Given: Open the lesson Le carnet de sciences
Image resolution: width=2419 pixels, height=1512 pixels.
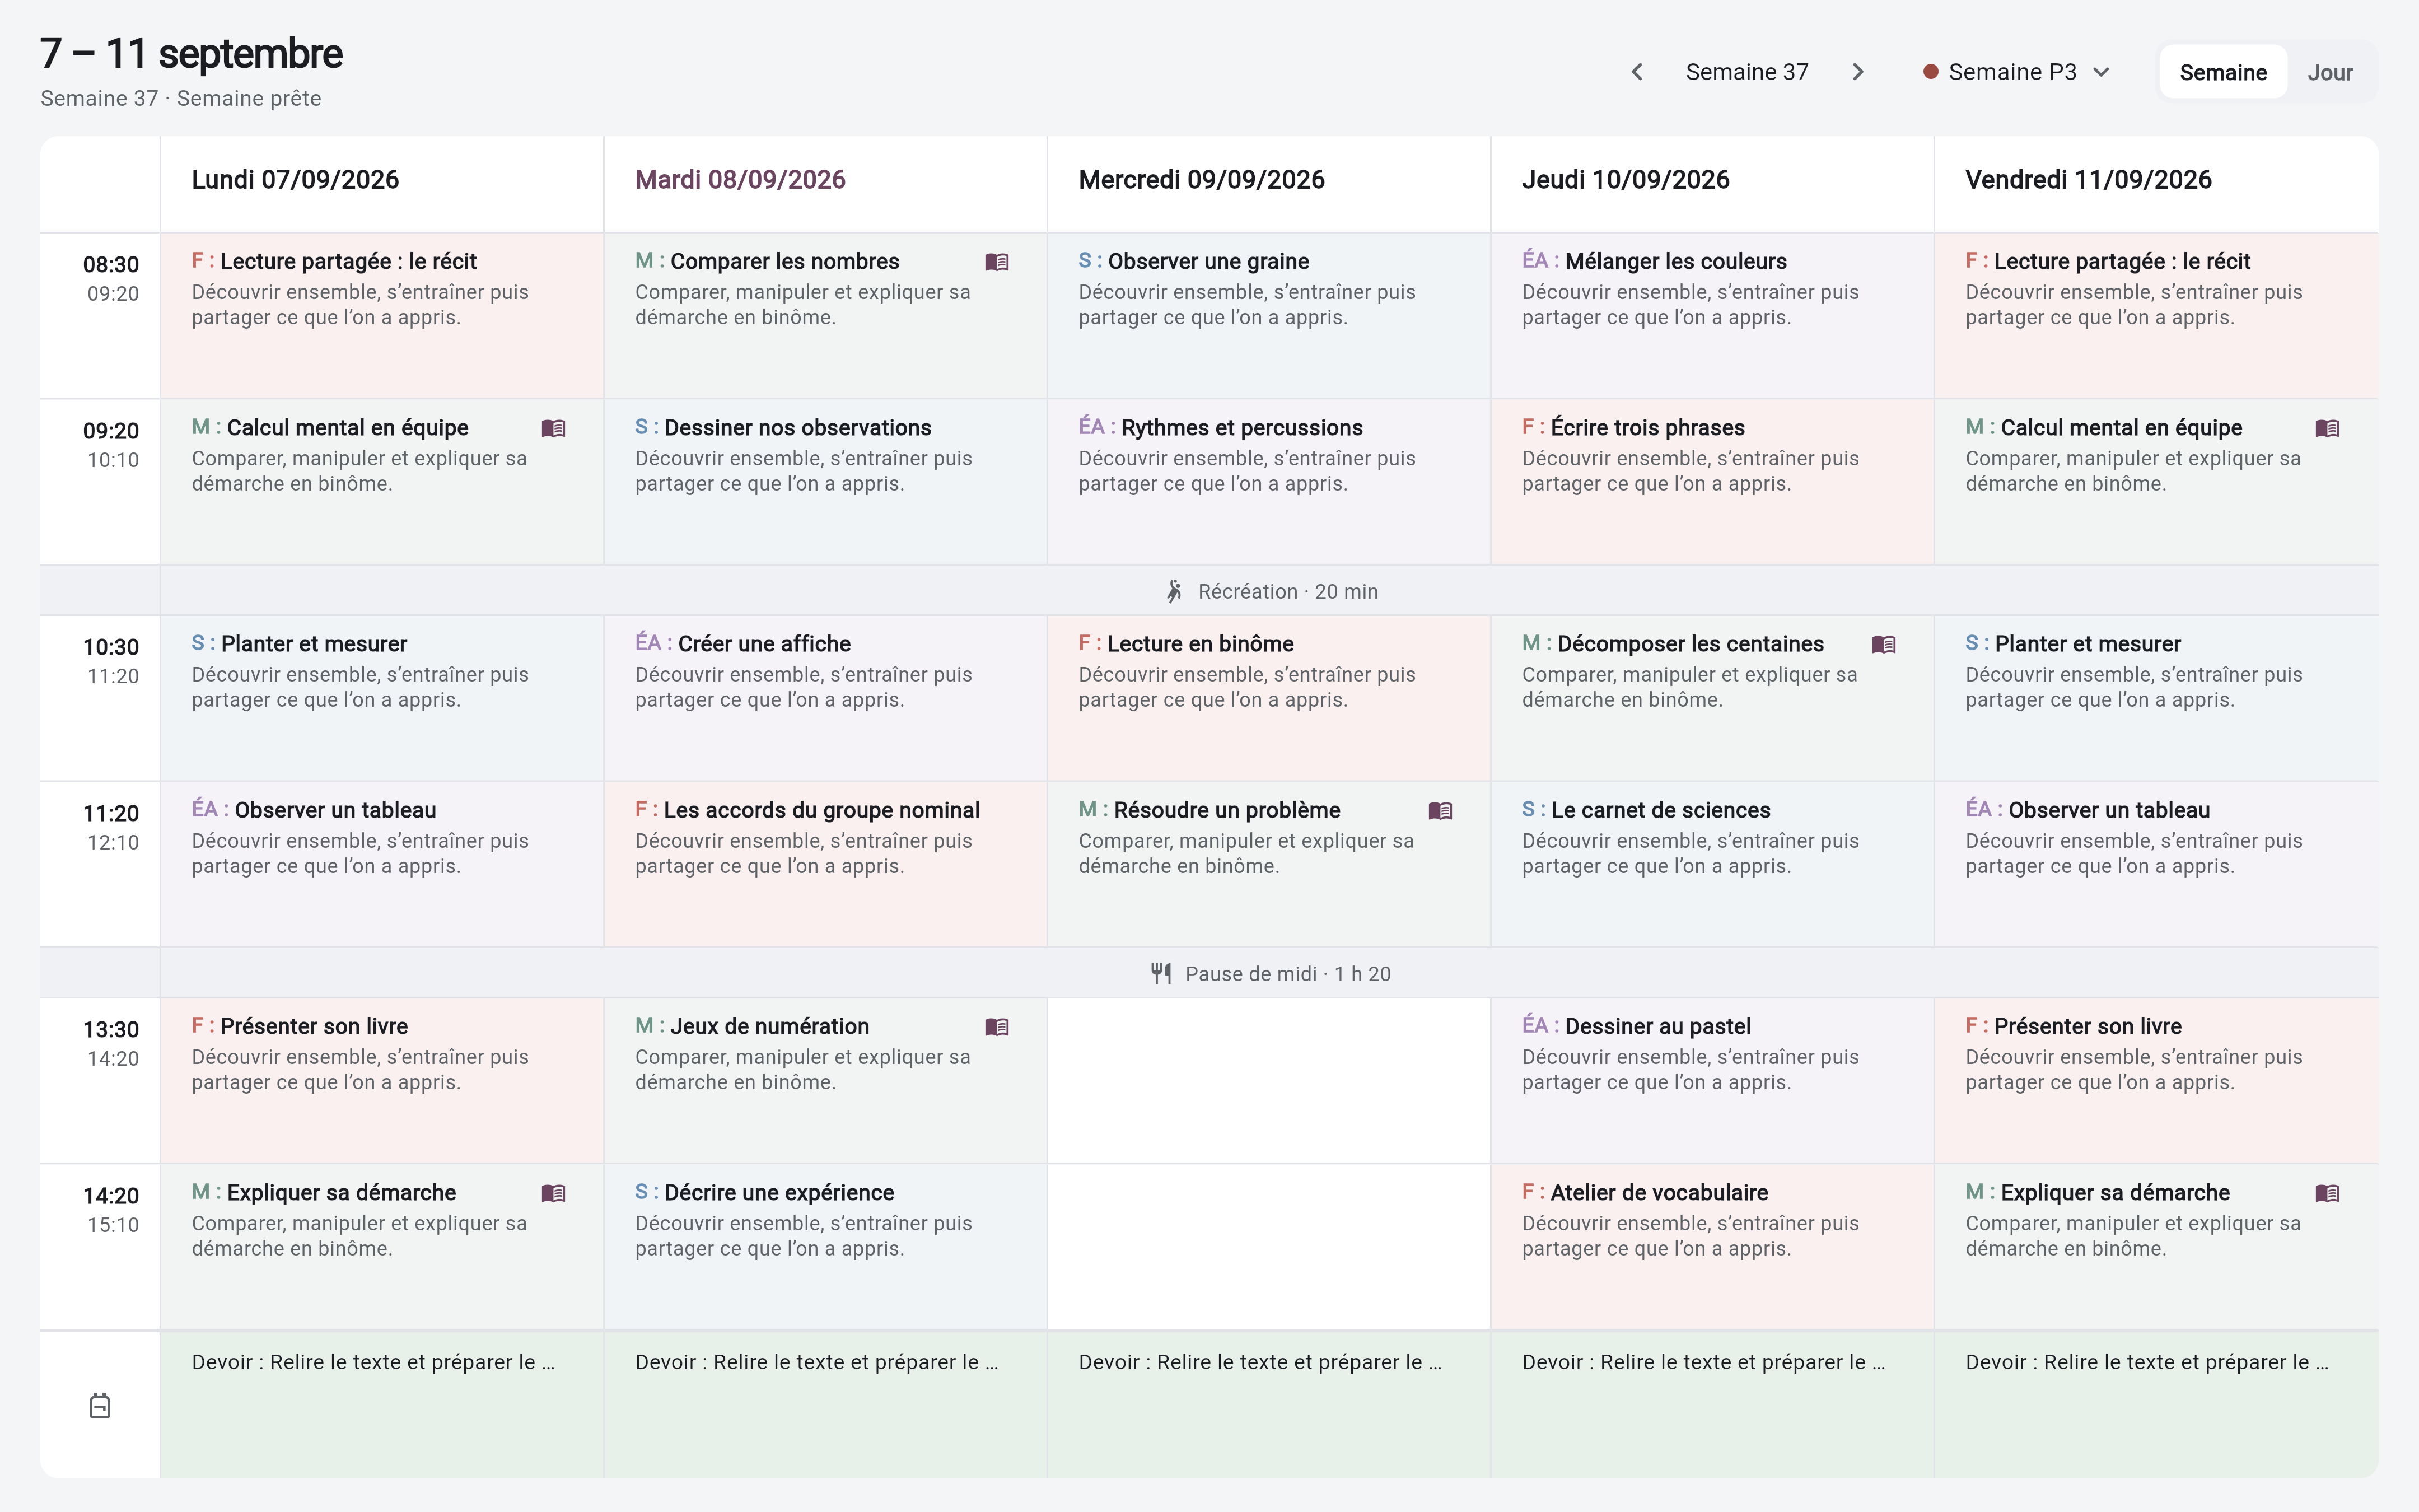Looking at the screenshot, I should coord(1712,864).
